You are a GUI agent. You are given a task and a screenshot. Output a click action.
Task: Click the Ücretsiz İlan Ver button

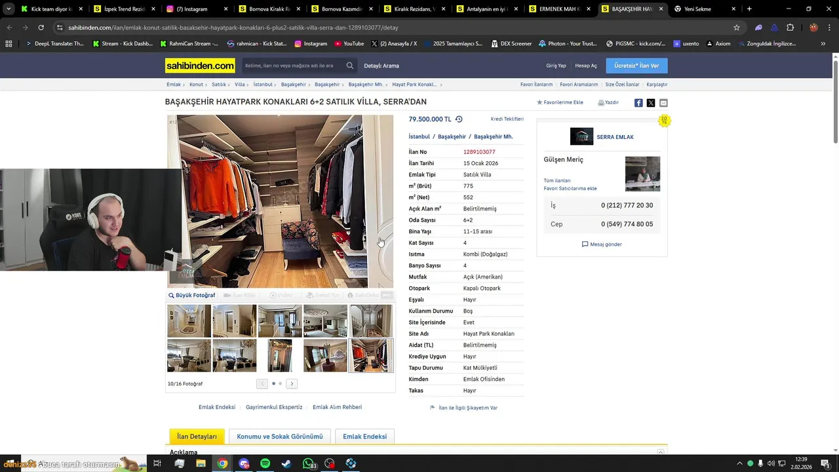[636, 66]
